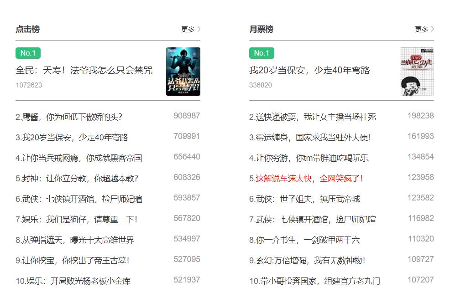Screen dimensions: 450x298
Task: Click the 点击榜 section heading
Action: (27, 29)
